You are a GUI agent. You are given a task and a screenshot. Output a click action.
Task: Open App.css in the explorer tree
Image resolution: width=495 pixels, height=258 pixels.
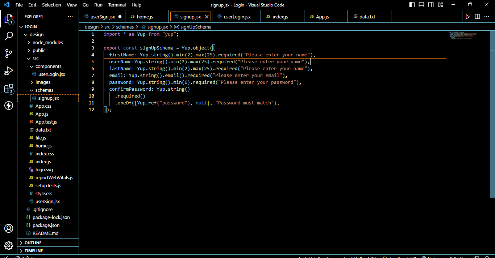pos(48,106)
